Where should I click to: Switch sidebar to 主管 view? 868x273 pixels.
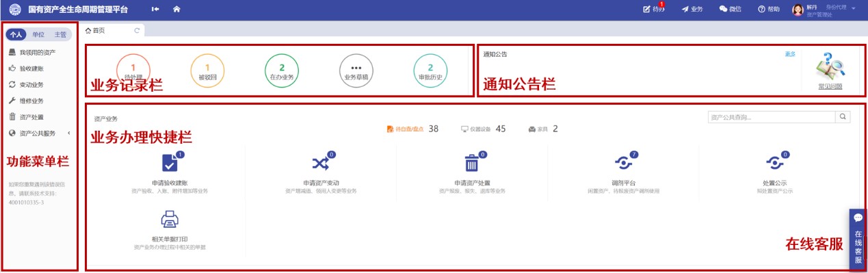pyautogui.click(x=60, y=34)
